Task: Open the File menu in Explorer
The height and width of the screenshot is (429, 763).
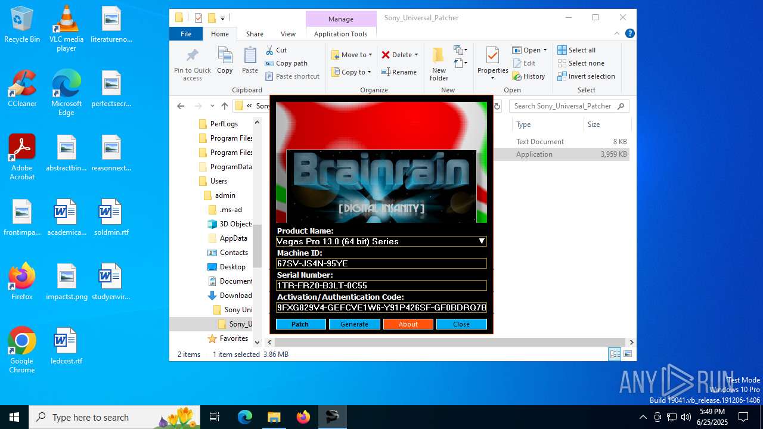Action: [x=186, y=34]
